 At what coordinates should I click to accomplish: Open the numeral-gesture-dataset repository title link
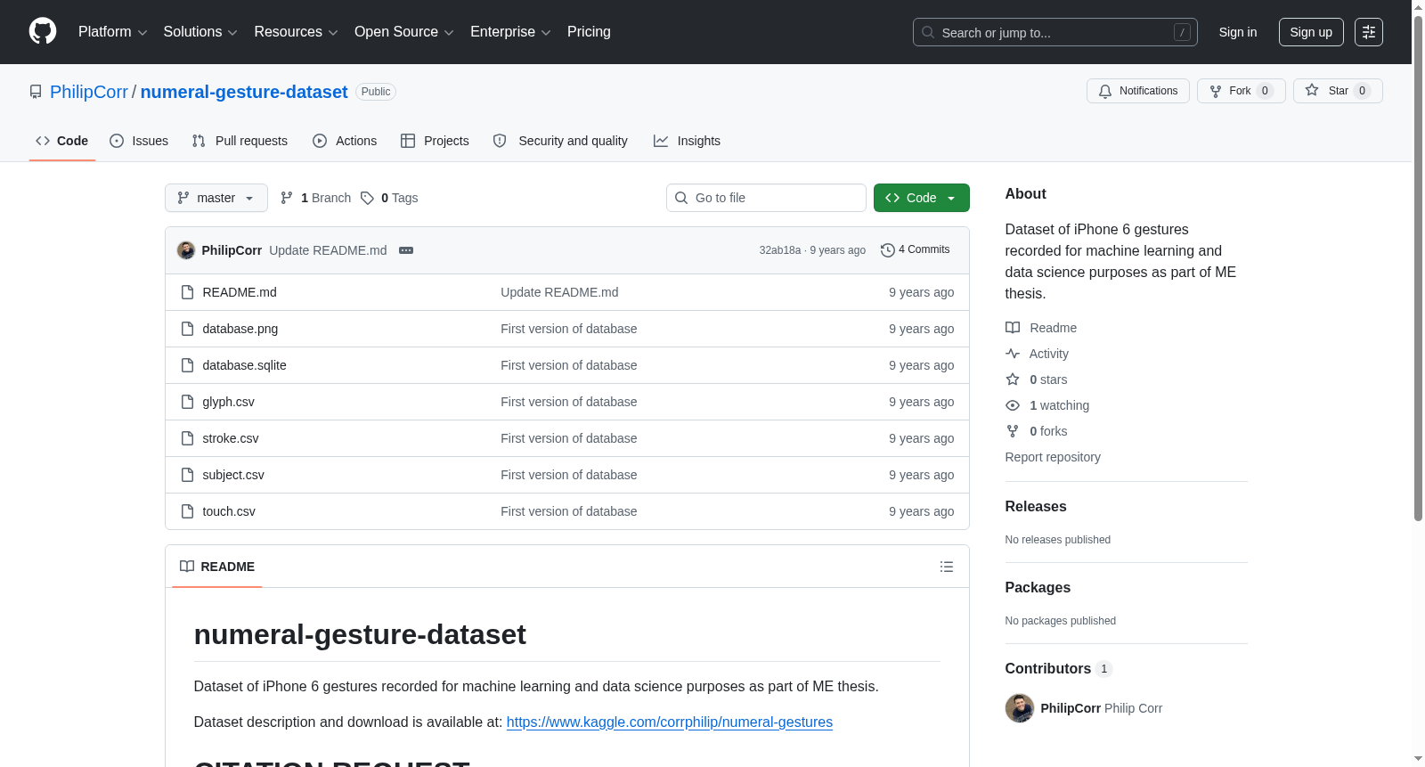tap(244, 92)
